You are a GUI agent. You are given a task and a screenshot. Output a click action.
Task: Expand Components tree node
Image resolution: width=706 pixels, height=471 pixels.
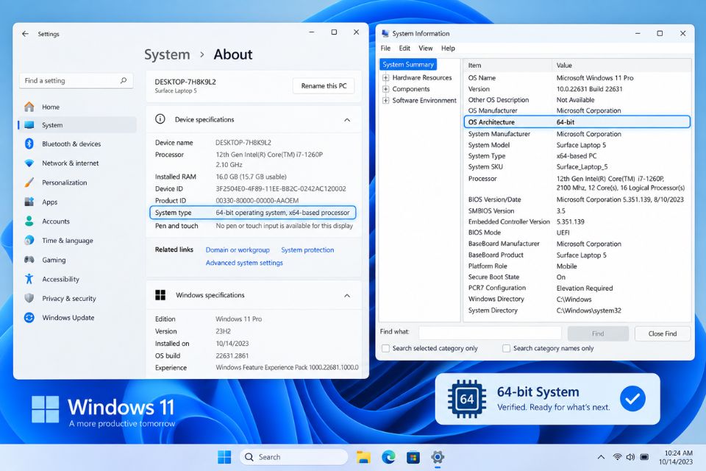tap(386, 89)
